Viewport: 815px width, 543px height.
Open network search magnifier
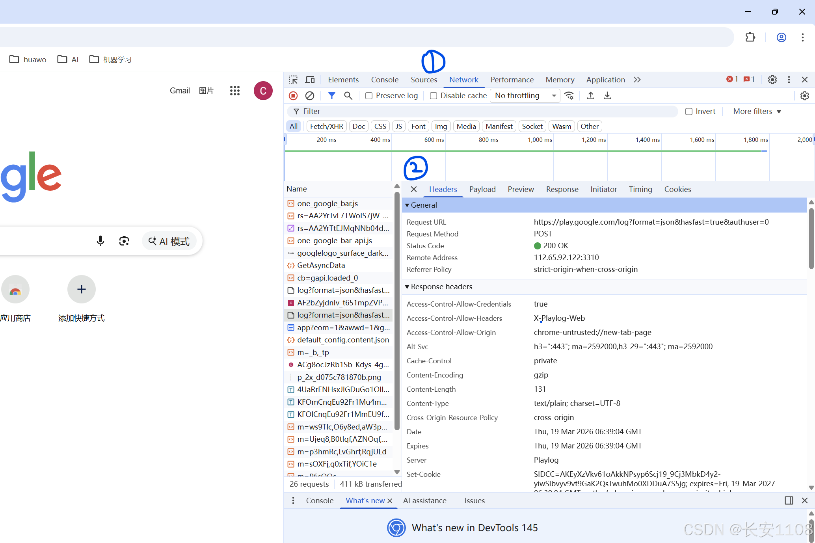[348, 96]
